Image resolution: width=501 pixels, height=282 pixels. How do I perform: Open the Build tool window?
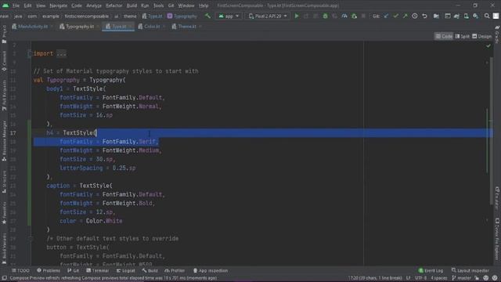click(x=150, y=271)
